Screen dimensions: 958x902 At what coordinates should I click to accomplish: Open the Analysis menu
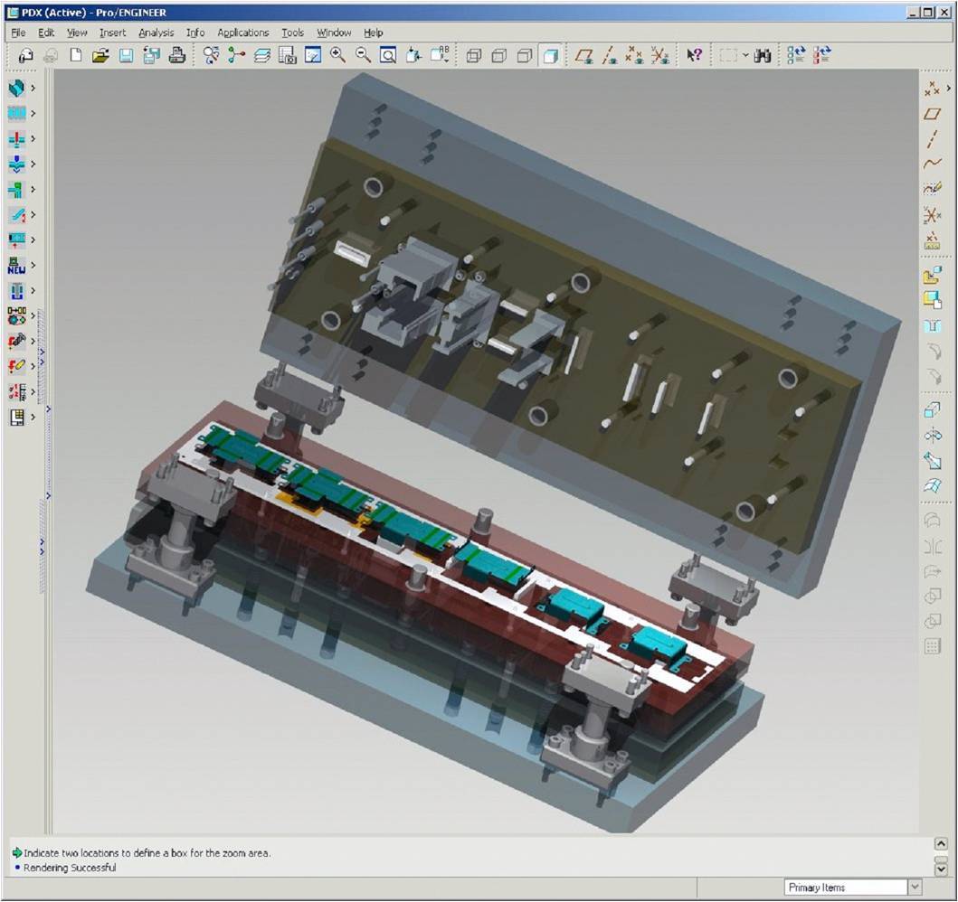pyautogui.click(x=156, y=33)
